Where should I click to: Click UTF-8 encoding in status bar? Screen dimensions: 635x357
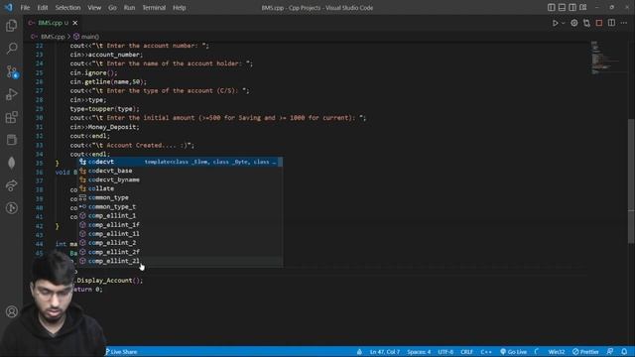tap(445, 352)
